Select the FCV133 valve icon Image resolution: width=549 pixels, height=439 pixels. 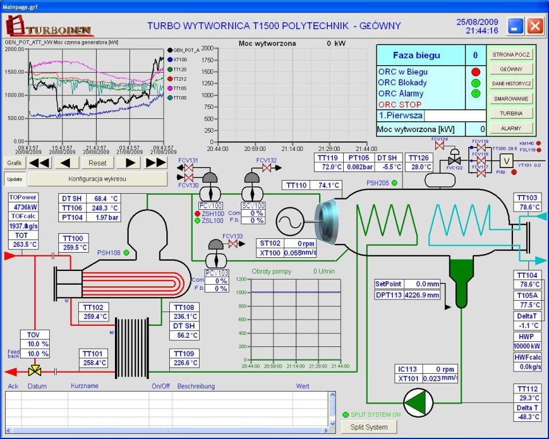(x=233, y=244)
